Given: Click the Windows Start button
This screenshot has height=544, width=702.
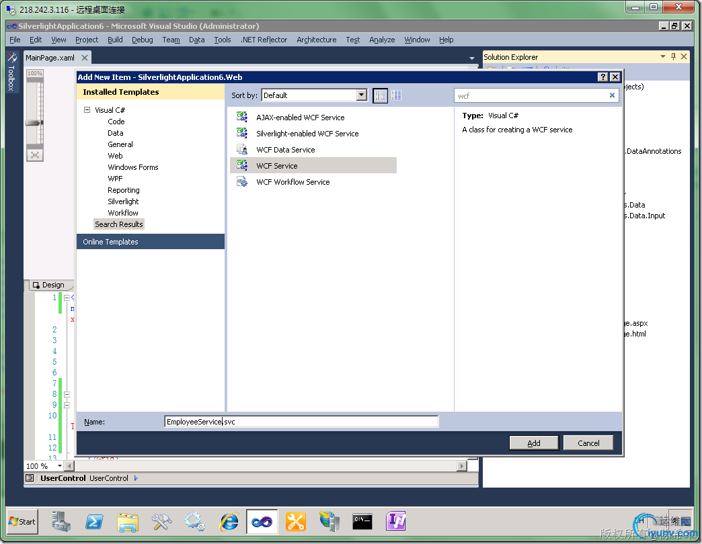Looking at the screenshot, I should [22, 522].
